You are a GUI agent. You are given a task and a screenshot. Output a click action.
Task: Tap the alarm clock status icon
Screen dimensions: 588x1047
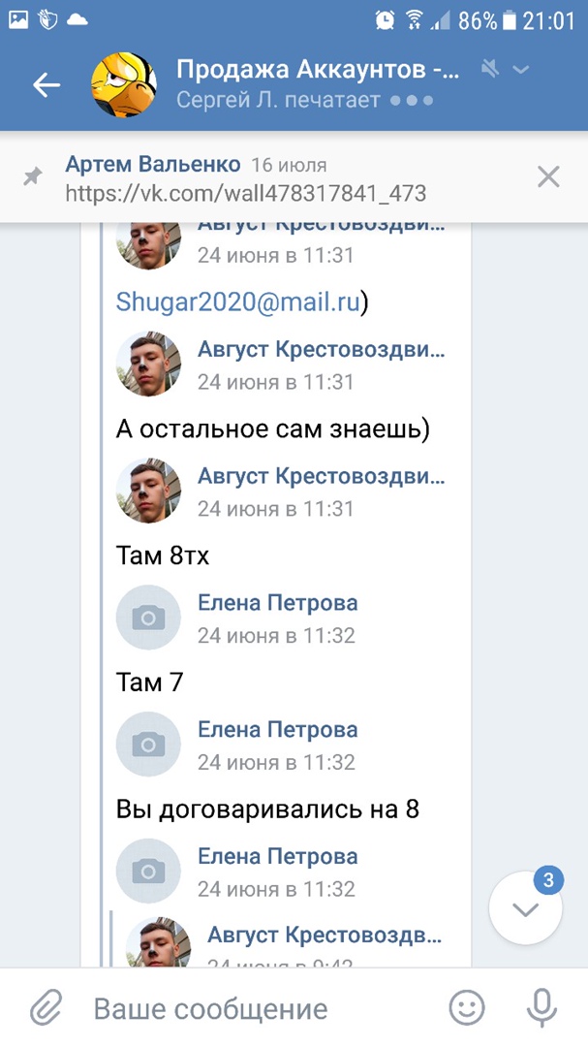click(385, 19)
